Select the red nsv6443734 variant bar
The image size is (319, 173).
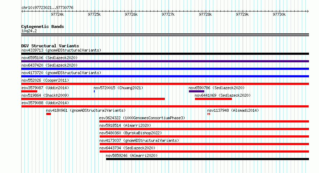coord(204,152)
